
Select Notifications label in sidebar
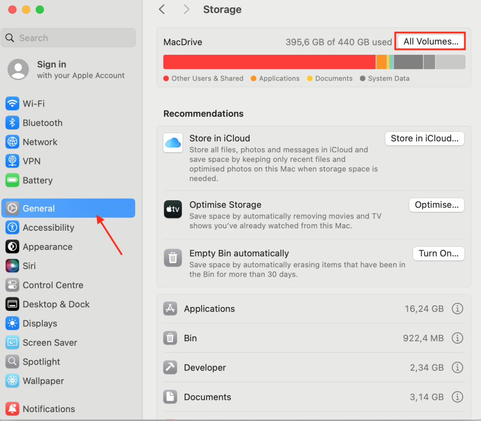(x=49, y=409)
